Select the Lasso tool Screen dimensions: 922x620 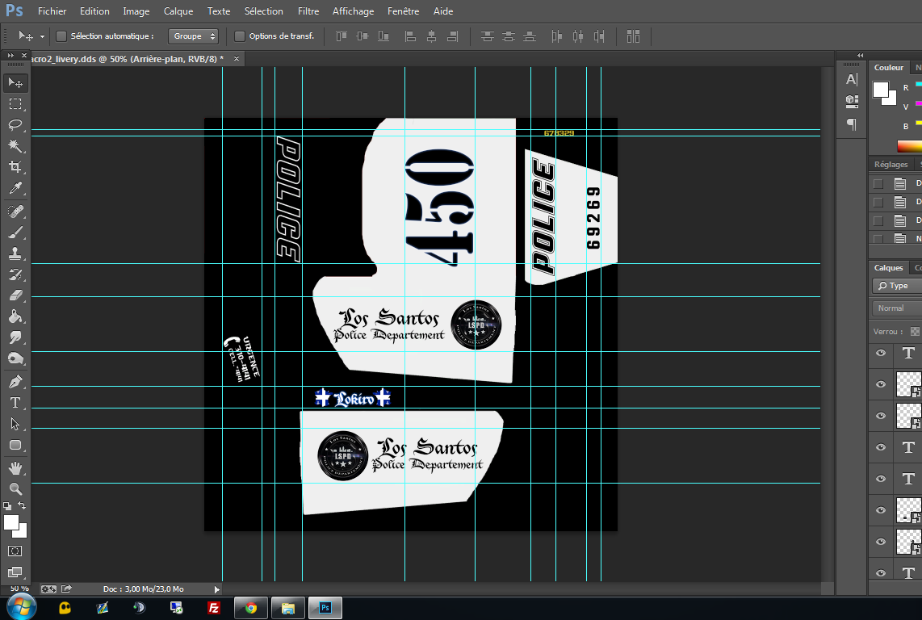tap(15, 125)
